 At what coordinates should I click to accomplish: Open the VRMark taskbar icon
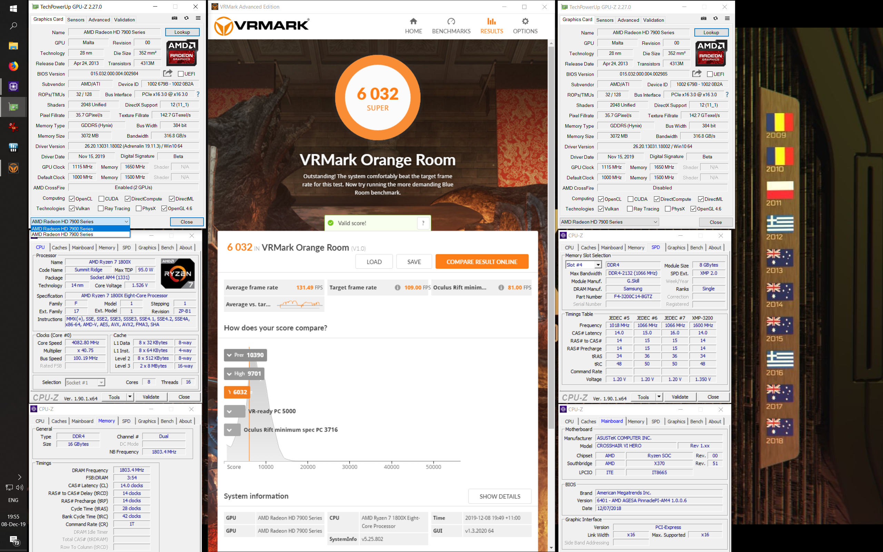click(x=13, y=168)
